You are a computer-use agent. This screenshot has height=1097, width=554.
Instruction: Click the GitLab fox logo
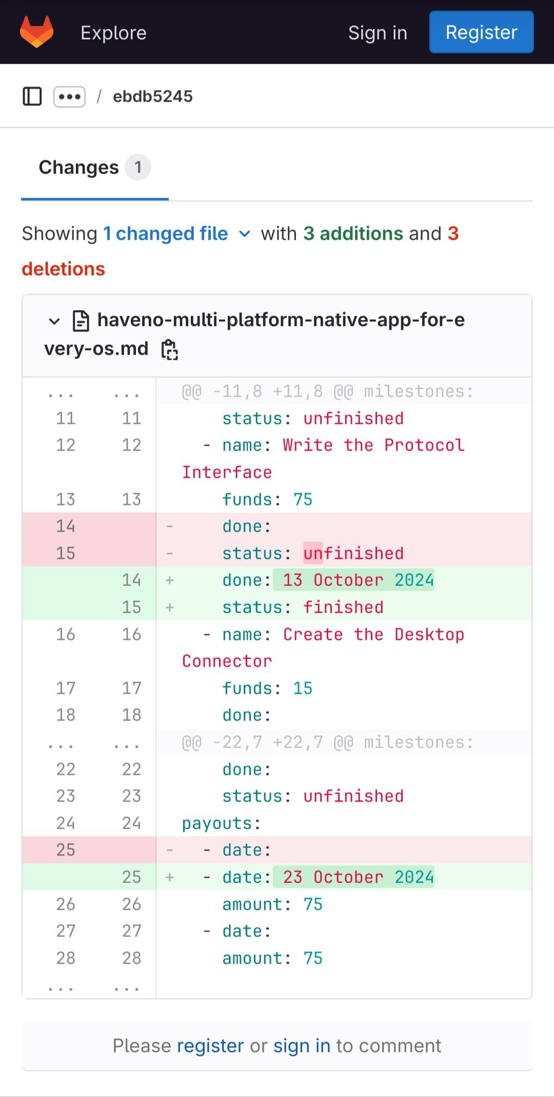click(x=36, y=32)
